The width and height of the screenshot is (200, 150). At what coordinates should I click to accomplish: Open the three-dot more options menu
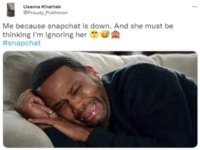tap(194, 7)
